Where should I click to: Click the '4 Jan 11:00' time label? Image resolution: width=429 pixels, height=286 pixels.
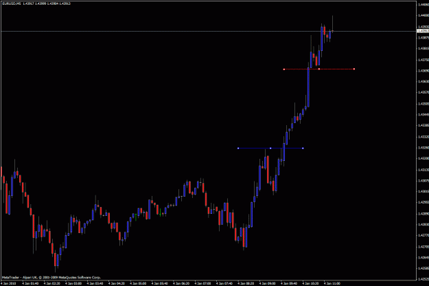click(x=332, y=283)
